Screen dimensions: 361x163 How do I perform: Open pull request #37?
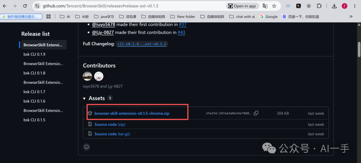183,24
